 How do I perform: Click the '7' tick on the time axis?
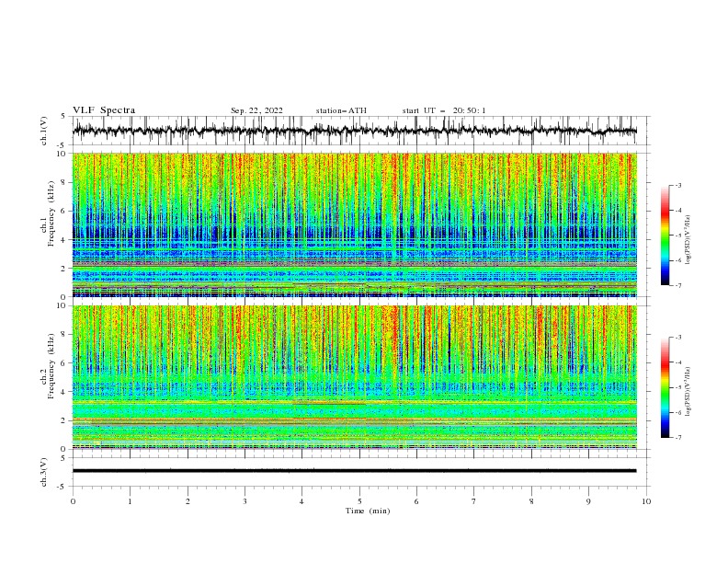coord(474,501)
